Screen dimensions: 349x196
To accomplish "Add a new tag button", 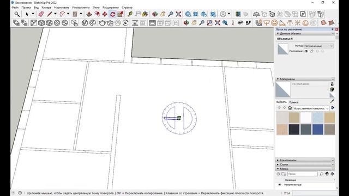I will tap(278, 174).
